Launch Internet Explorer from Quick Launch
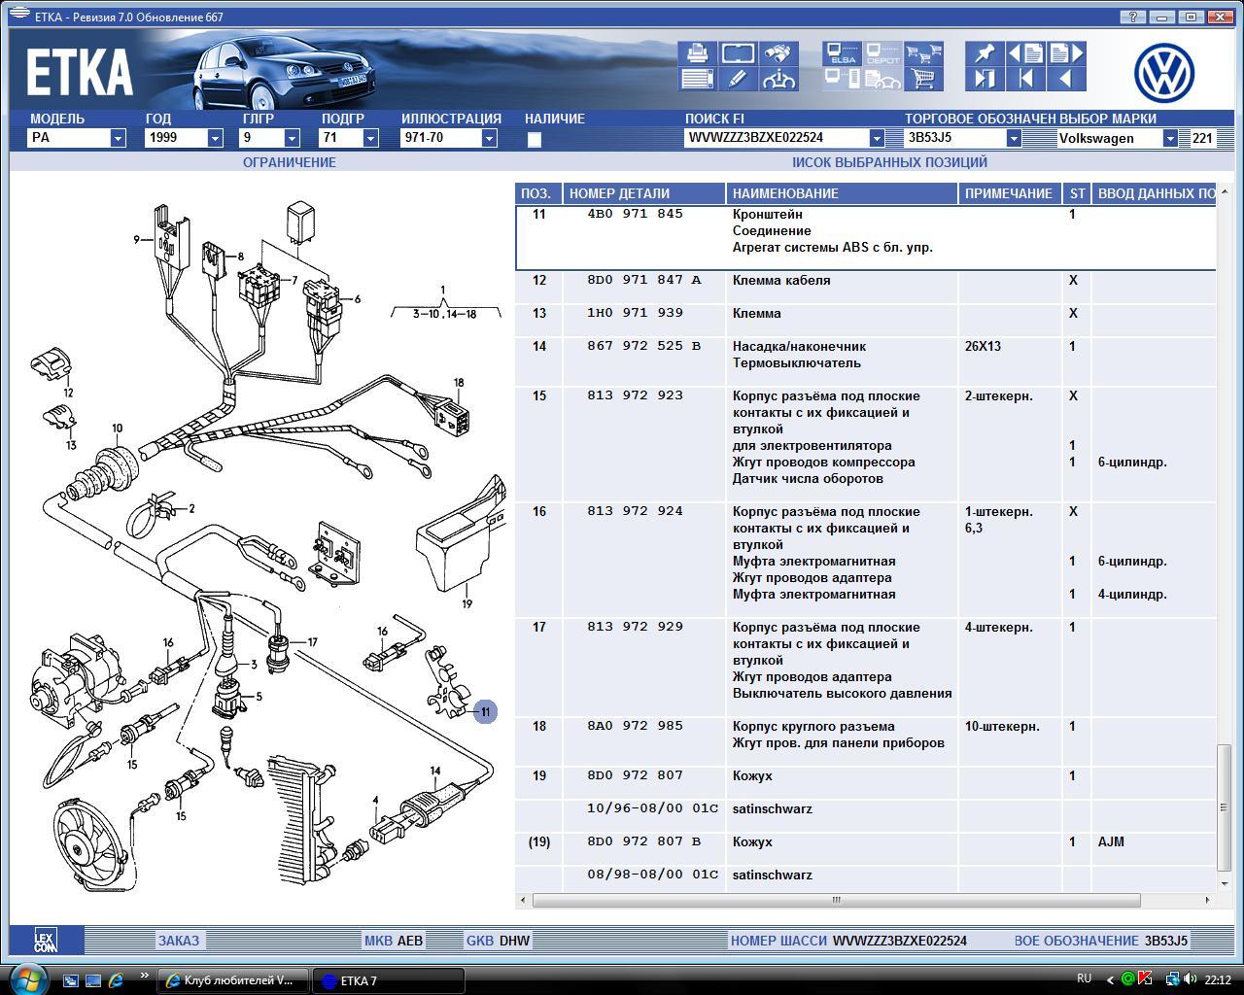1244x995 pixels. [x=116, y=980]
